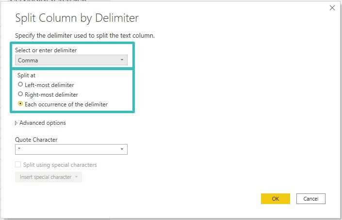Click the Split using special characters label
This screenshot has width=342, height=220.
point(60,165)
